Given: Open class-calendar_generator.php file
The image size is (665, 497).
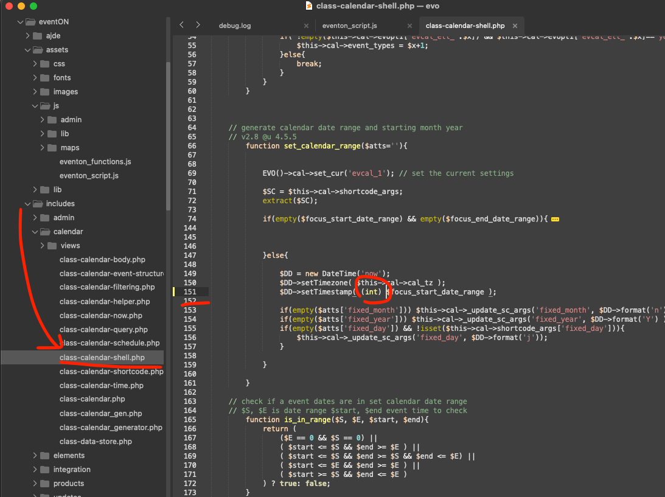Looking at the screenshot, I should click(x=111, y=428).
